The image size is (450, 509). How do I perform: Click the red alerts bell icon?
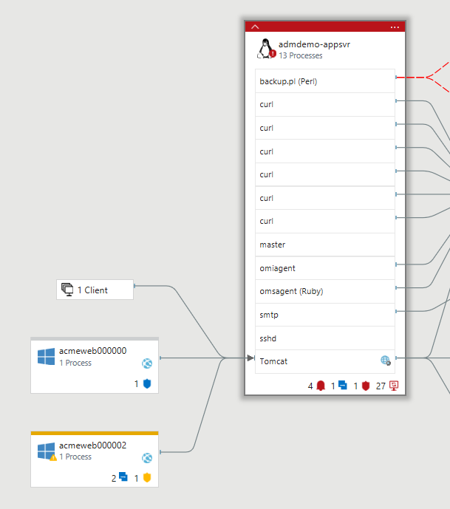pyautogui.click(x=321, y=386)
